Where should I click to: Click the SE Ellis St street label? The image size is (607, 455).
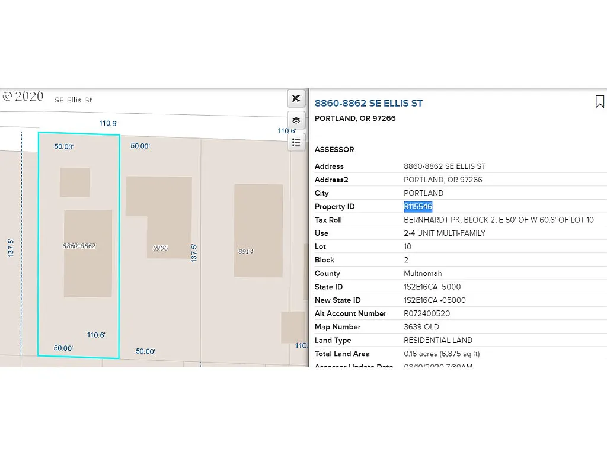tap(73, 100)
